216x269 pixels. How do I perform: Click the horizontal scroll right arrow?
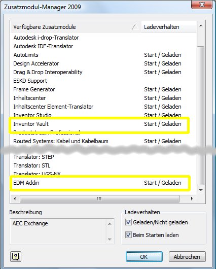(x=192, y=198)
